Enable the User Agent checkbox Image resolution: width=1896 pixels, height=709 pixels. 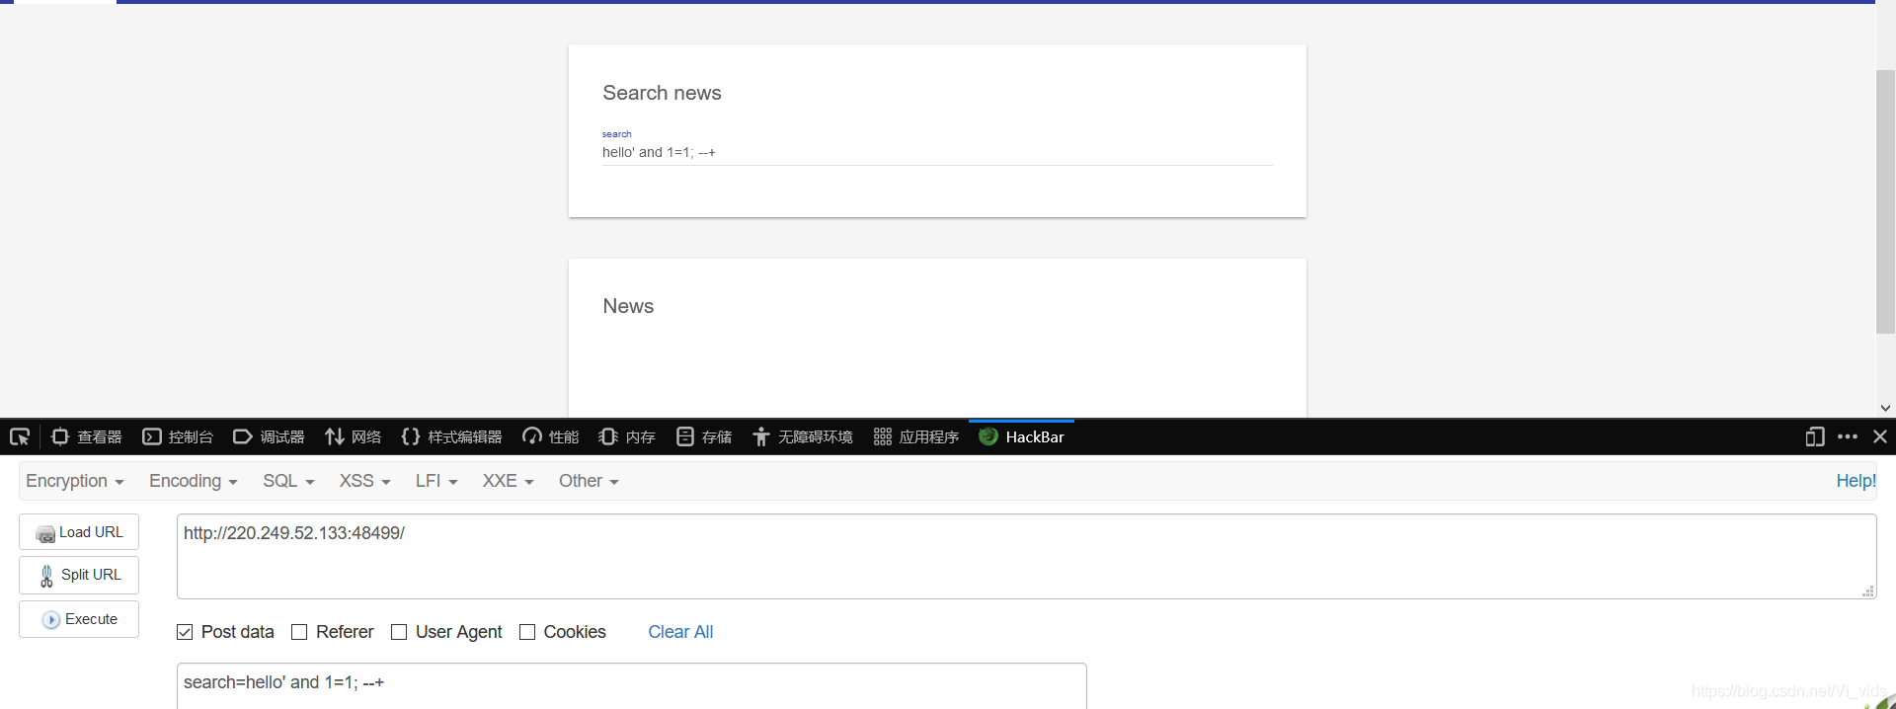pos(399,632)
